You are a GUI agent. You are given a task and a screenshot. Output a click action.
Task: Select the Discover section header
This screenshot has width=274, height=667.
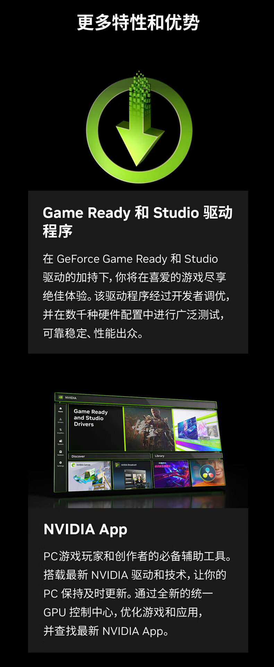(110, 456)
